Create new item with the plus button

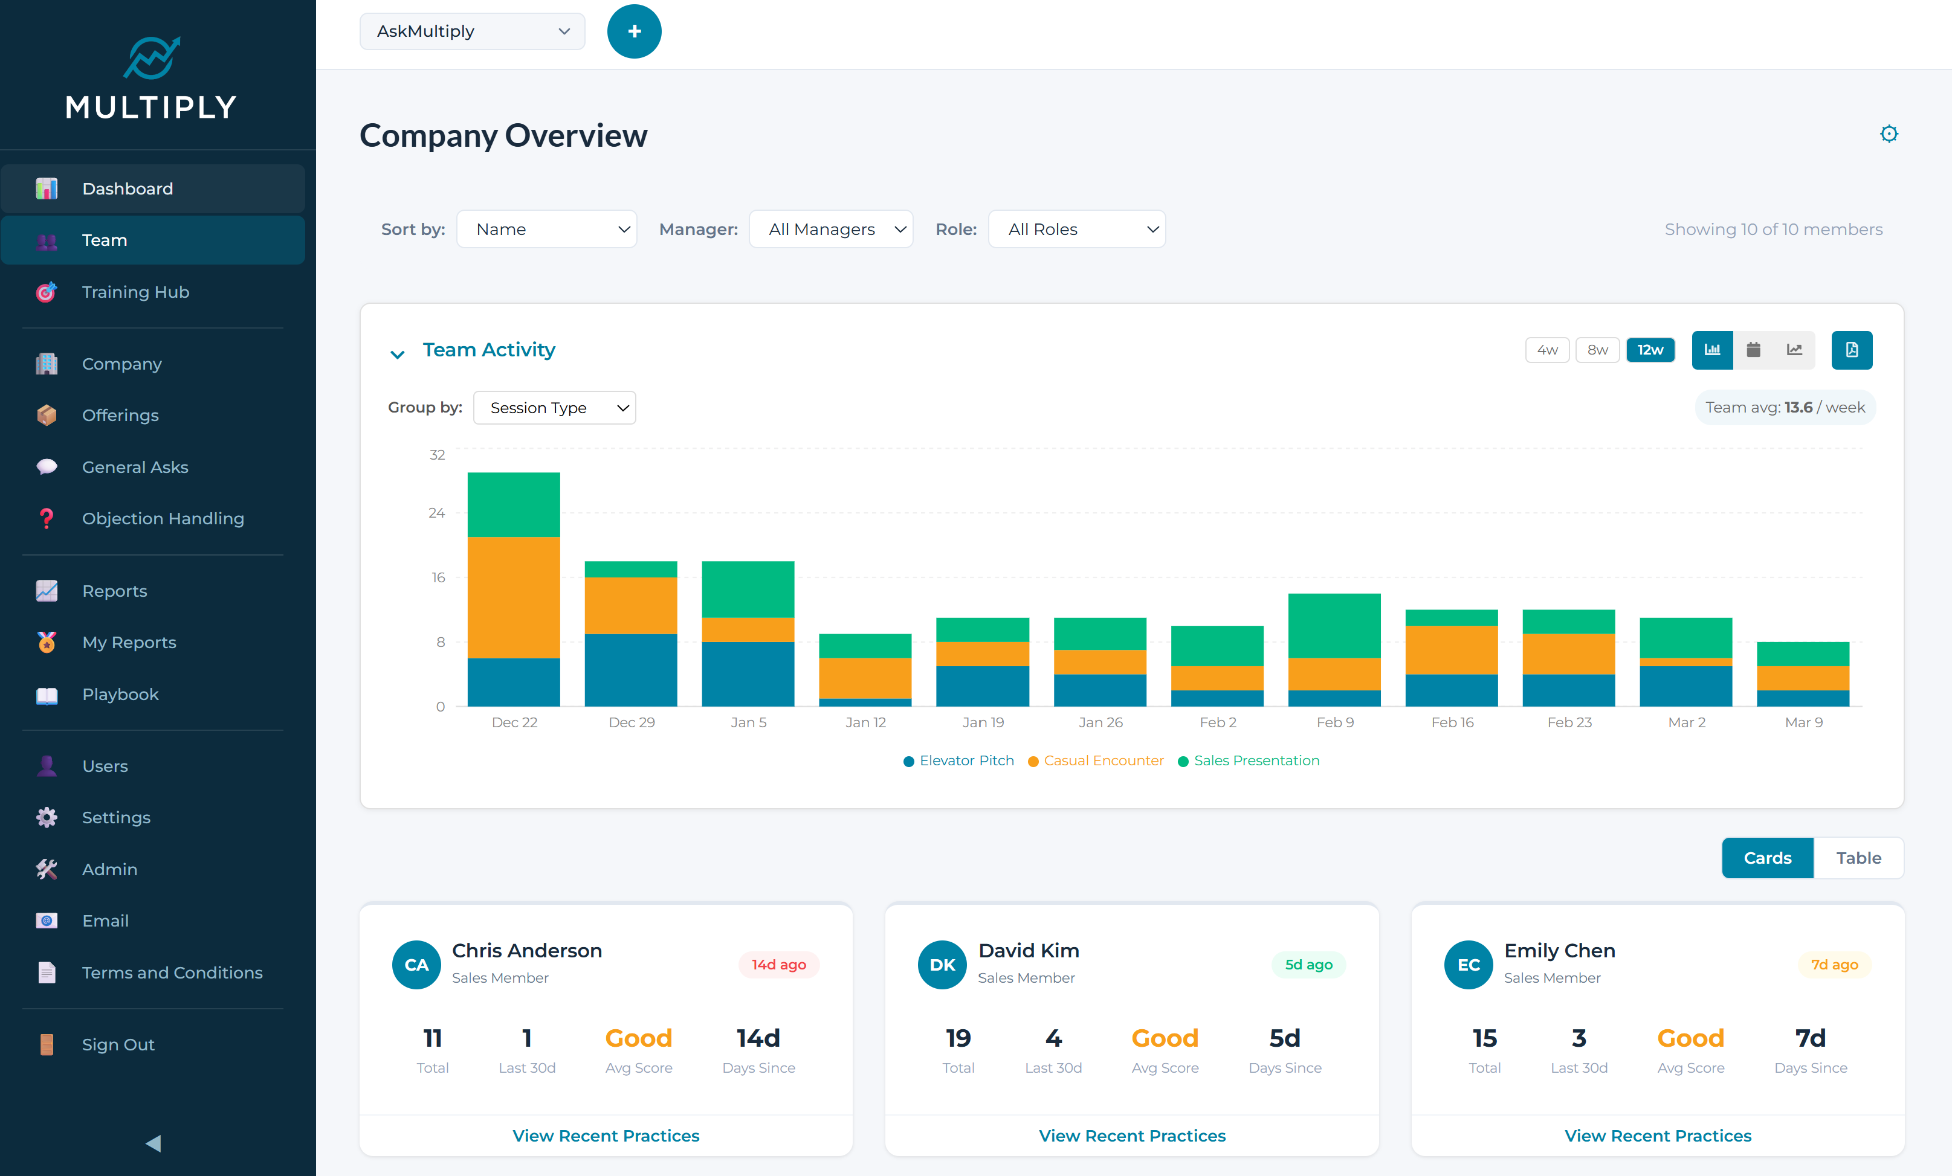coord(634,31)
